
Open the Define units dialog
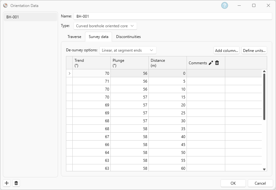point(254,50)
